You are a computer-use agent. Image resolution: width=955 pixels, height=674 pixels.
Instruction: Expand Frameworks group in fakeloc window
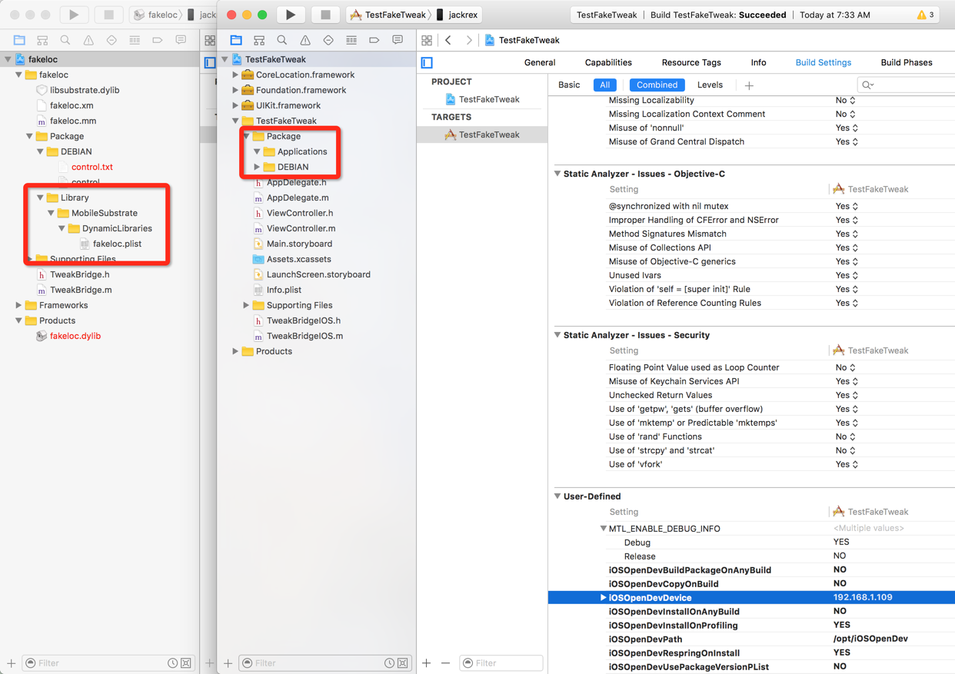[18, 305]
